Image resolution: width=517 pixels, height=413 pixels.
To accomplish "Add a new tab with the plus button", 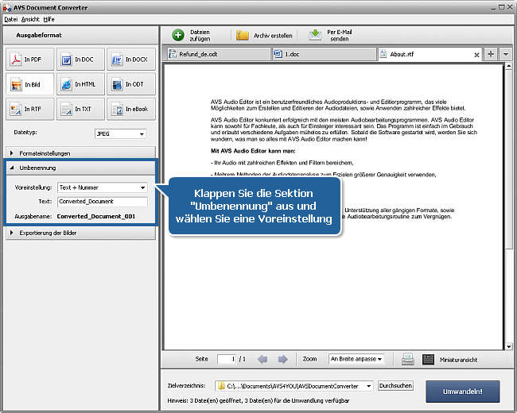I will pos(491,54).
